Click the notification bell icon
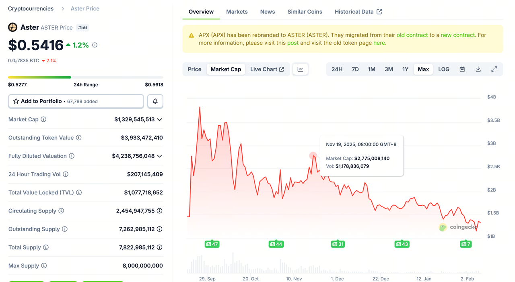Image resolution: width=515 pixels, height=282 pixels. point(155,101)
